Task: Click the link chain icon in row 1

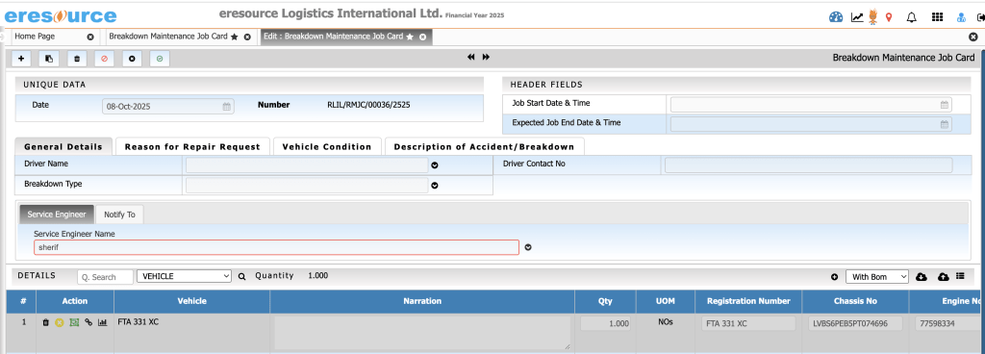Action: point(88,322)
